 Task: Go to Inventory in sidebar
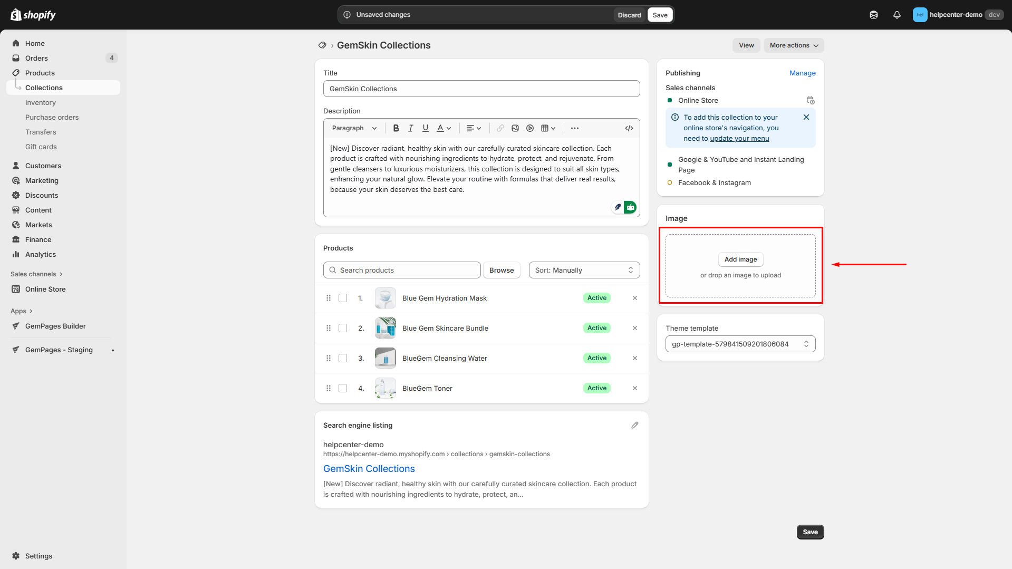click(41, 102)
